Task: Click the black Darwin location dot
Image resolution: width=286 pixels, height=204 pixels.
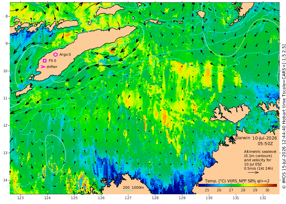Action: coord(232,138)
